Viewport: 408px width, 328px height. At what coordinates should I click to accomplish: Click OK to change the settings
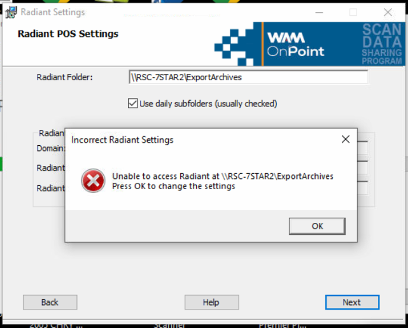(x=317, y=226)
